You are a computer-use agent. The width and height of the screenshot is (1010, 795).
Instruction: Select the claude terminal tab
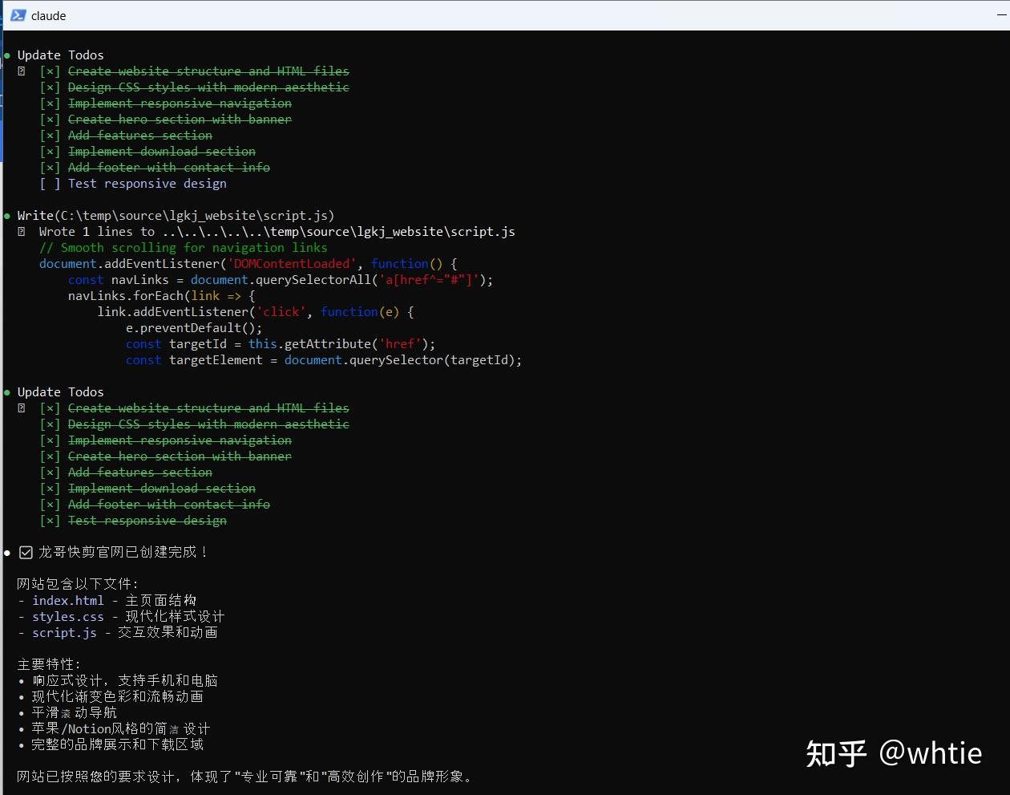(x=48, y=15)
